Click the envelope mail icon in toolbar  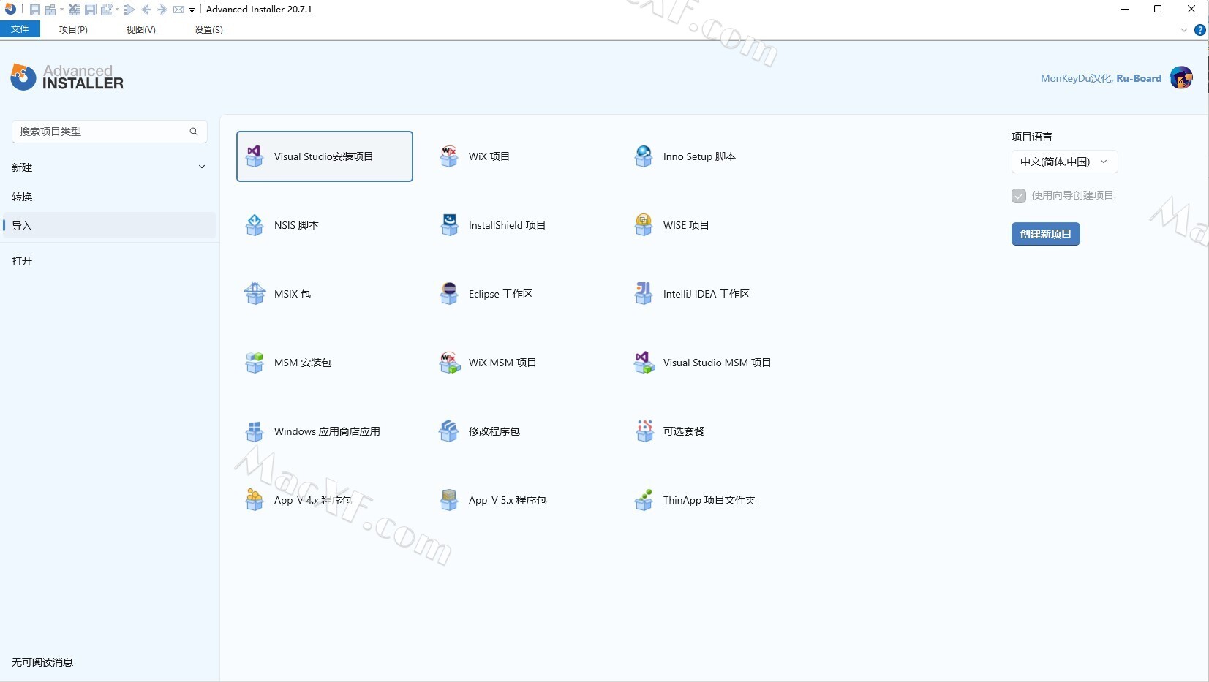point(178,10)
